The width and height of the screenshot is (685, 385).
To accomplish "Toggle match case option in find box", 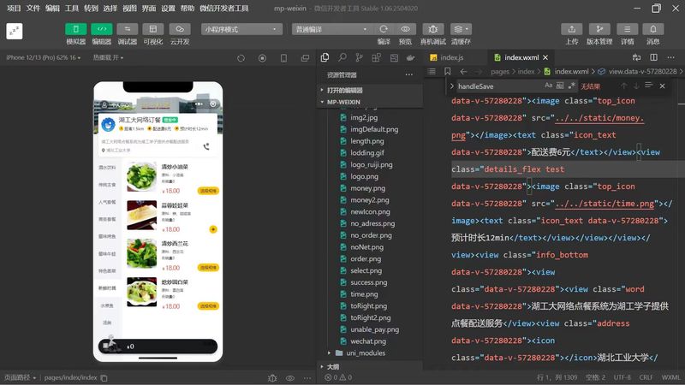I will [548, 86].
